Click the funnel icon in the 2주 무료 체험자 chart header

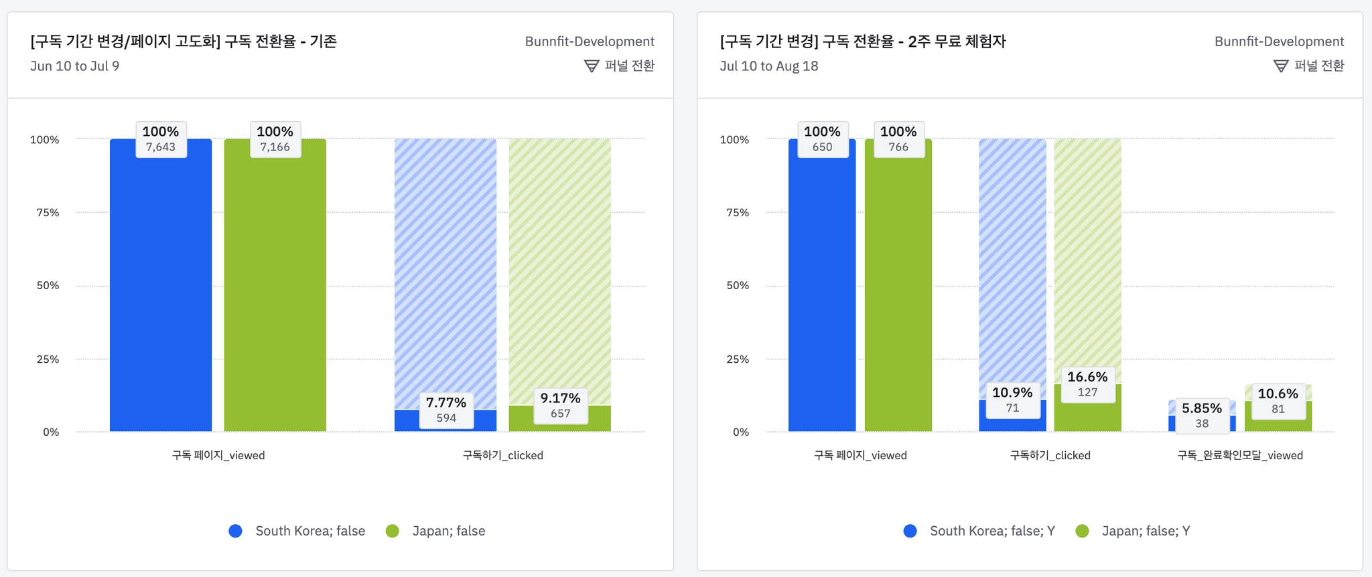pyautogui.click(x=1281, y=66)
